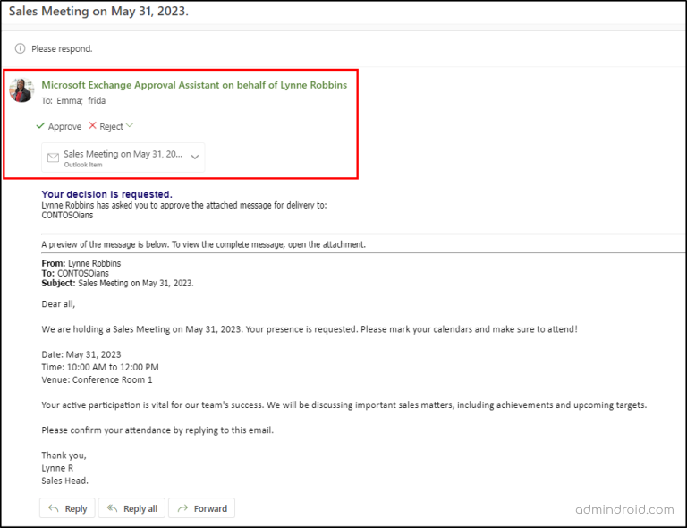The height and width of the screenshot is (528, 687).
Task: Click the 'A preview of the message is below' line
Action: pyautogui.click(x=203, y=244)
